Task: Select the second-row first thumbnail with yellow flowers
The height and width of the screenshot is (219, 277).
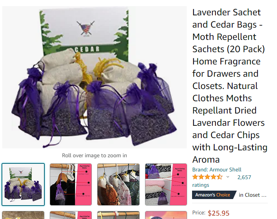Action: coord(23,215)
